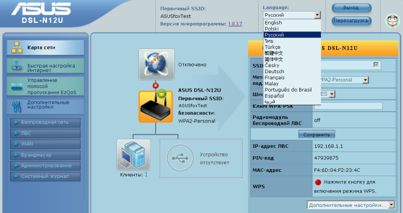Viewport: 403px width, 213px height.
Task: Click the Выход logout button
Action: 351,8
